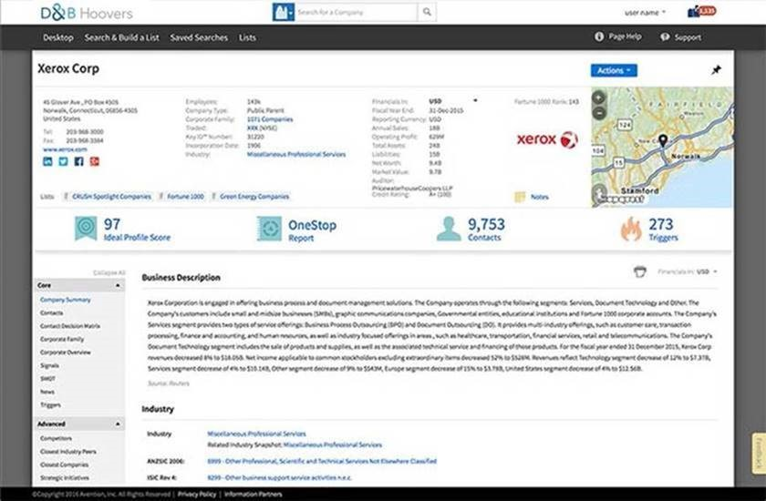The width and height of the screenshot is (766, 501).
Task: Collapse the Advanced sidebar section
Action: (79, 424)
